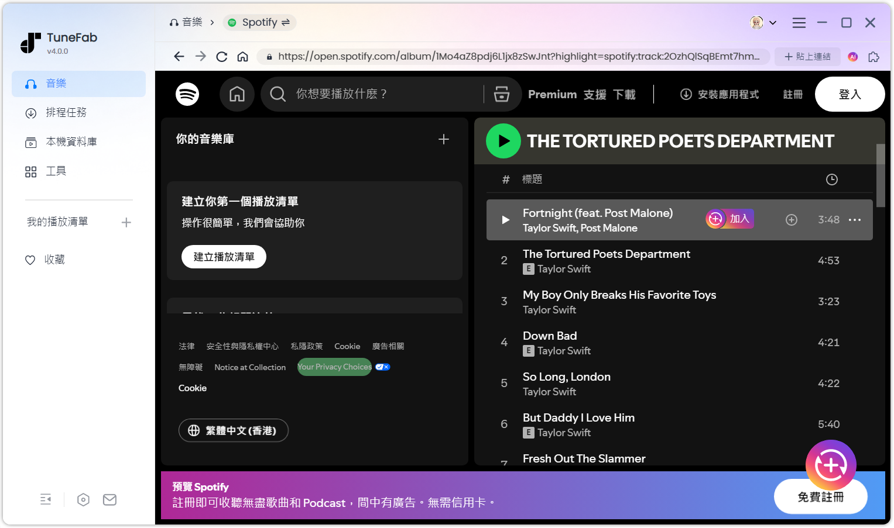
Task: Collapse the sidebar using the collapse icon
Action: pos(46,499)
